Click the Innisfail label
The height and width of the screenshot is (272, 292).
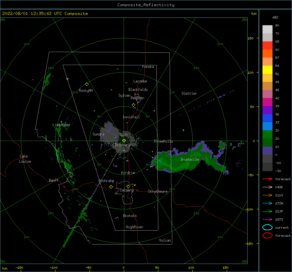pos(131,117)
